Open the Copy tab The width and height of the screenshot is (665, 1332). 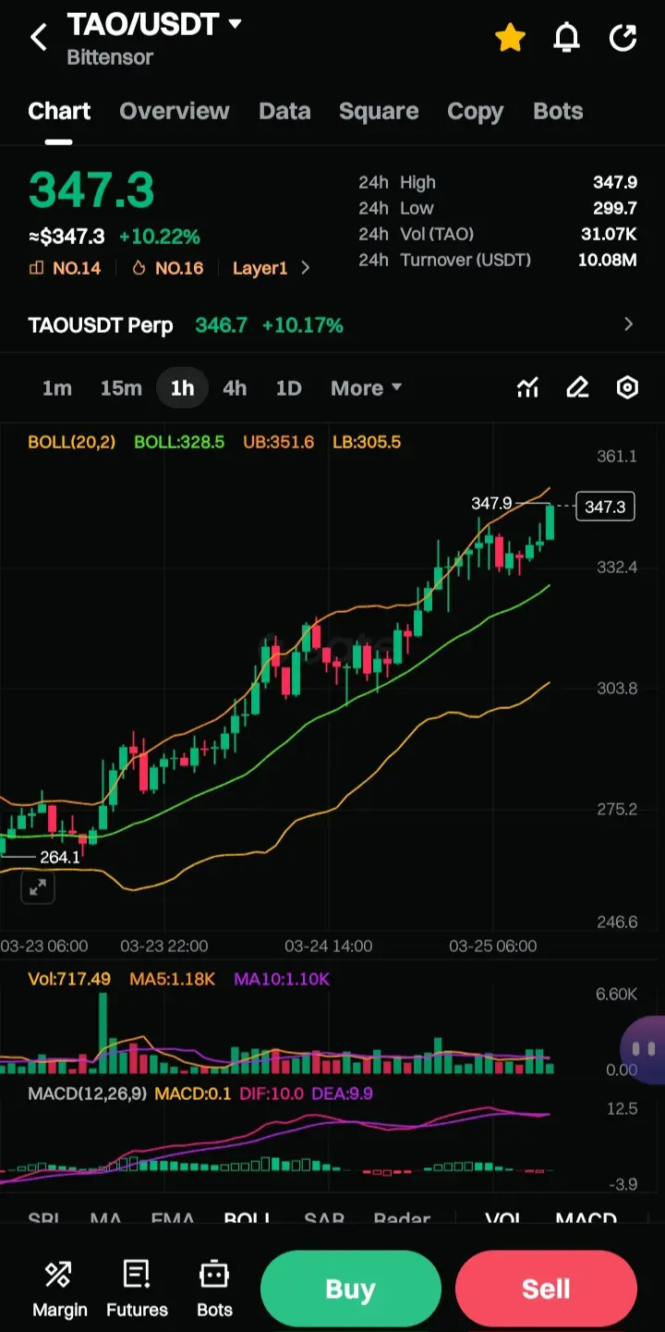point(475,111)
